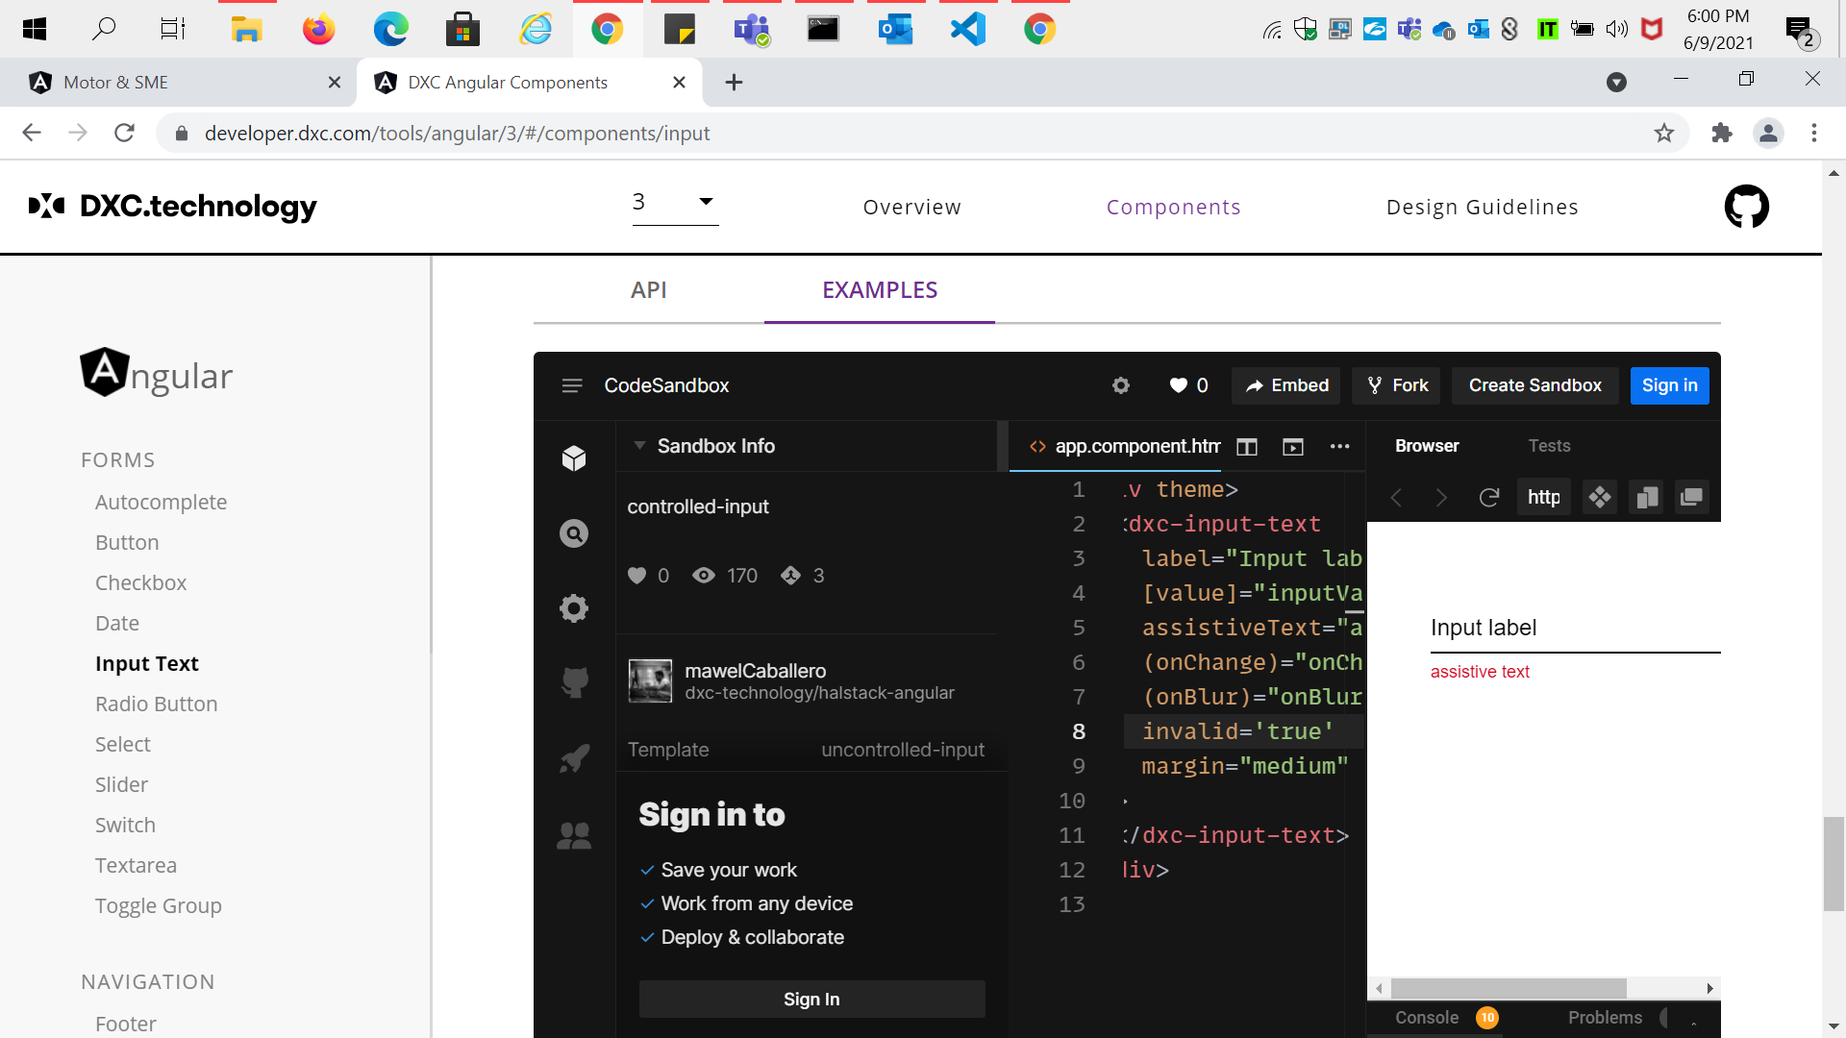Click the Fork button
The height and width of the screenshot is (1038, 1846).
(x=1397, y=385)
